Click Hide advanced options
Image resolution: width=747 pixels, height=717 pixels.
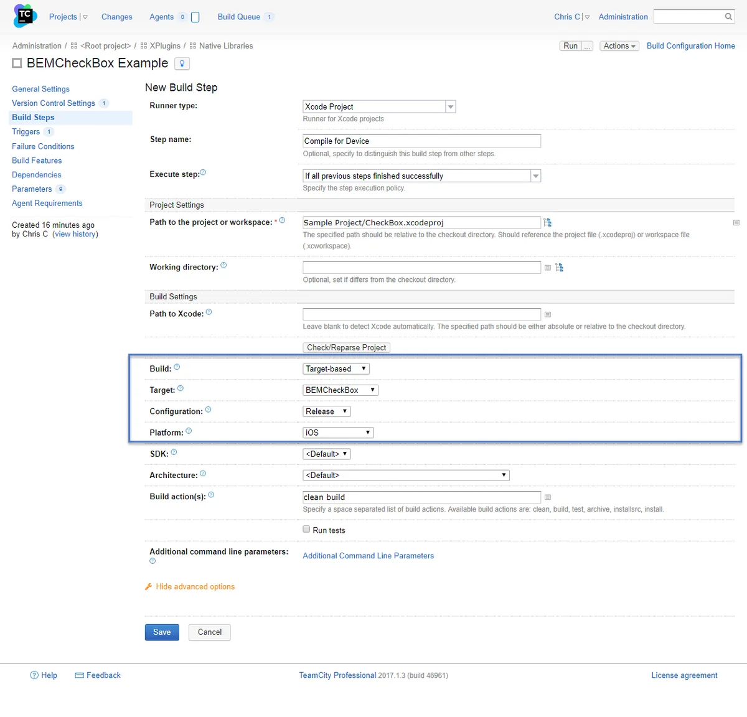click(195, 587)
